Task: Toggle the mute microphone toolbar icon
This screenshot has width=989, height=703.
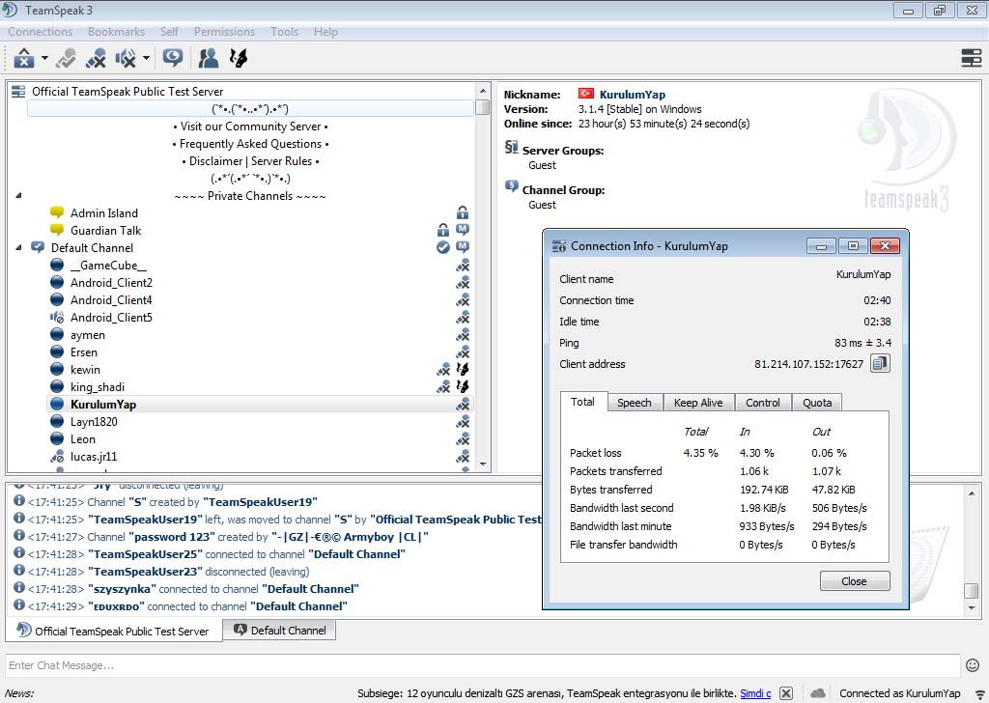Action: tap(96, 58)
